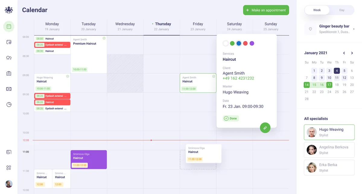Open user profile avatar in sidebar

[9, 184]
